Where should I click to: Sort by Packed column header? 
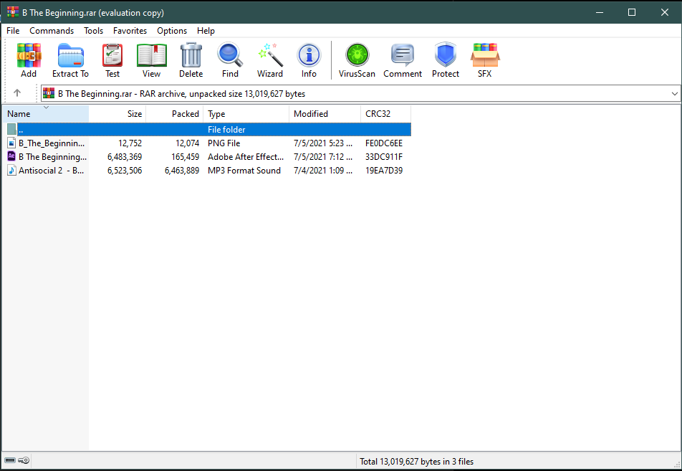tap(174, 113)
